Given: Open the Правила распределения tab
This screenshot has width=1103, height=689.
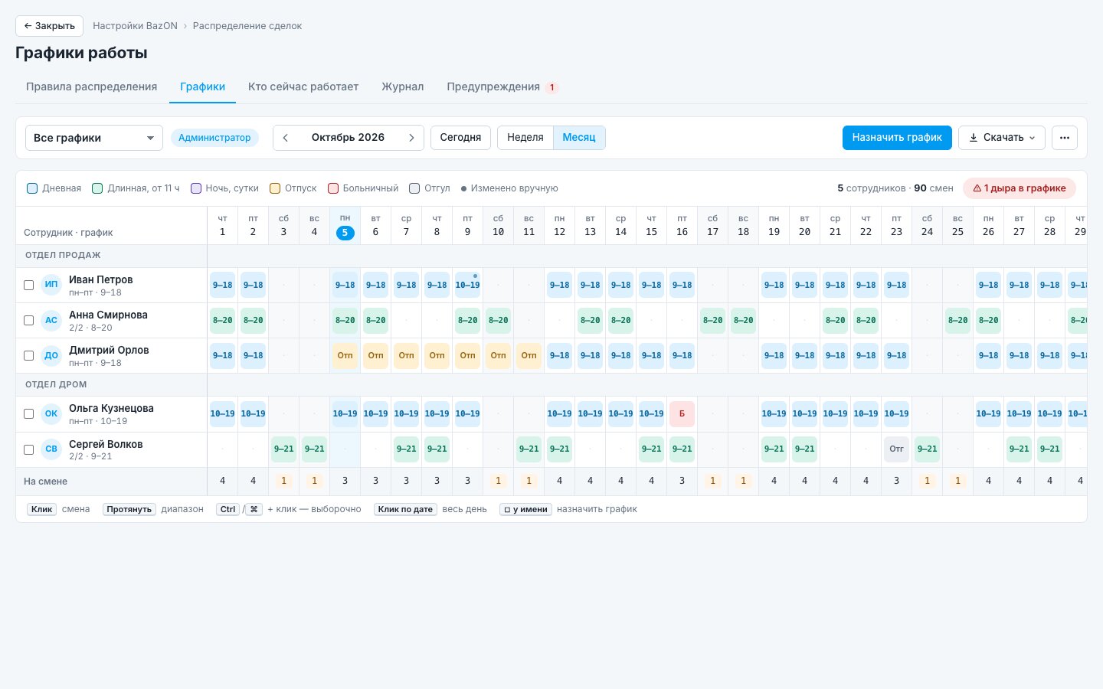Looking at the screenshot, I should [92, 87].
